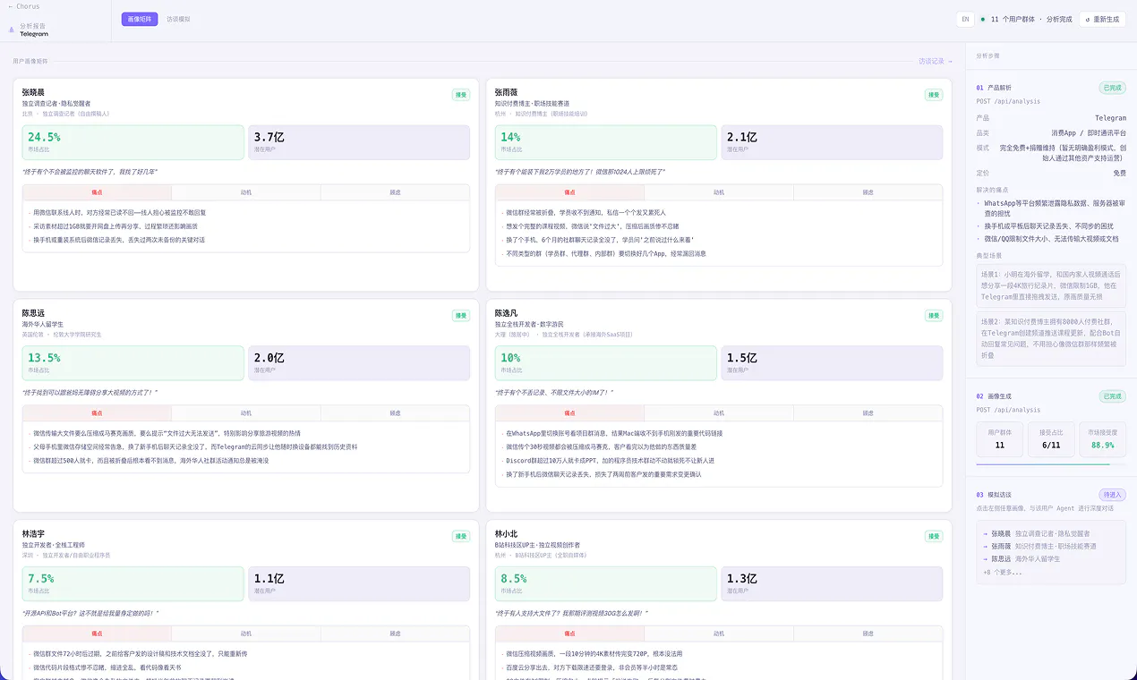Select 动机 tab in 林小北 card
Screen dimensions: 1137x680
click(x=718, y=633)
